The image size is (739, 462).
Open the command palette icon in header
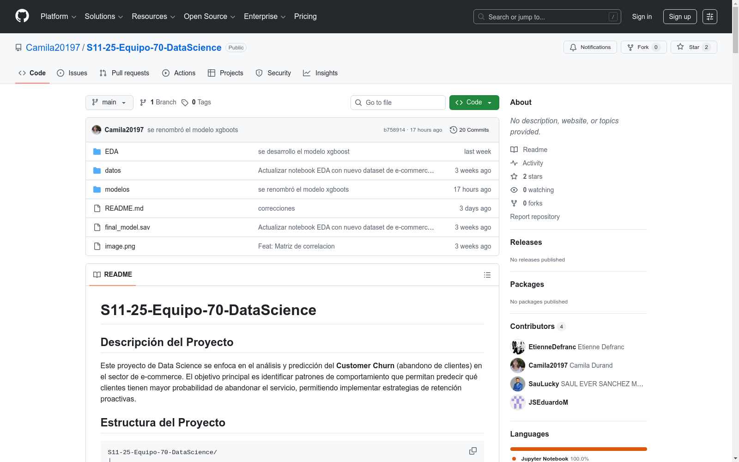[x=710, y=17]
